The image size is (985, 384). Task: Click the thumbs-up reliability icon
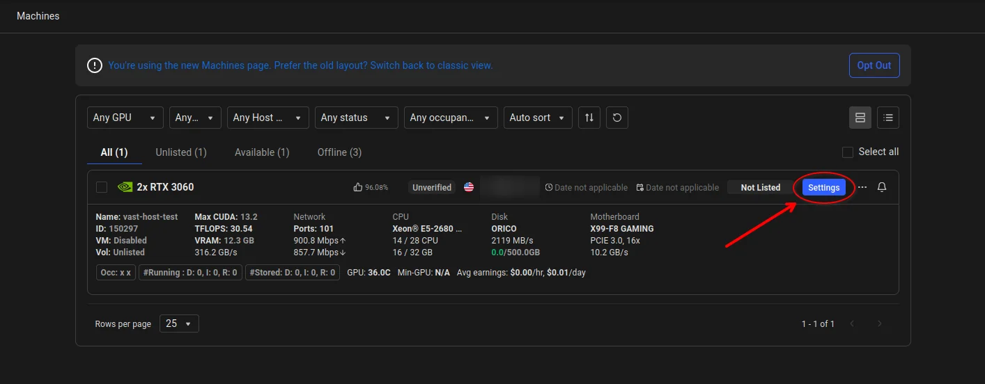[x=358, y=187]
